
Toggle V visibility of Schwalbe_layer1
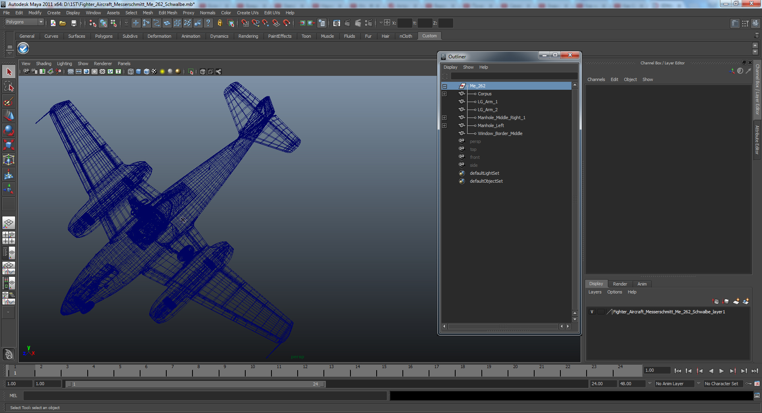coord(592,312)
